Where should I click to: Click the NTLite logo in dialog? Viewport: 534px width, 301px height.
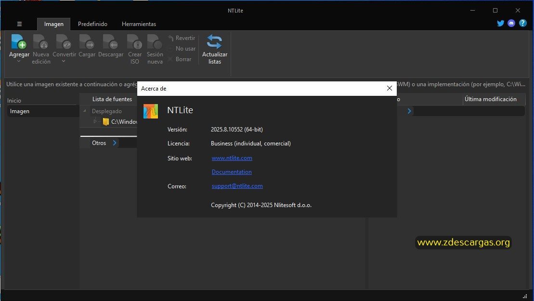[x=151, y=111]
